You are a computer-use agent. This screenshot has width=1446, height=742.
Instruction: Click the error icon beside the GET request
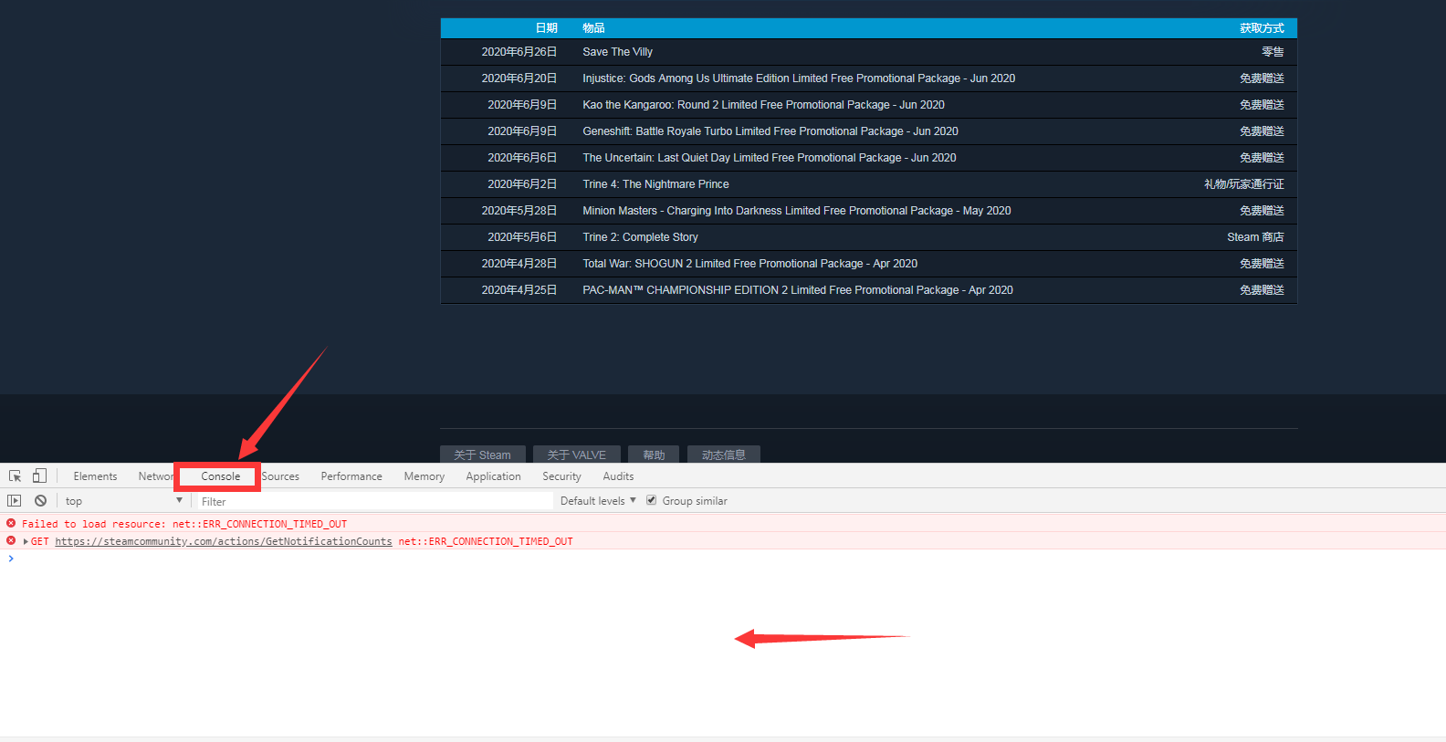tap(11, 541)
